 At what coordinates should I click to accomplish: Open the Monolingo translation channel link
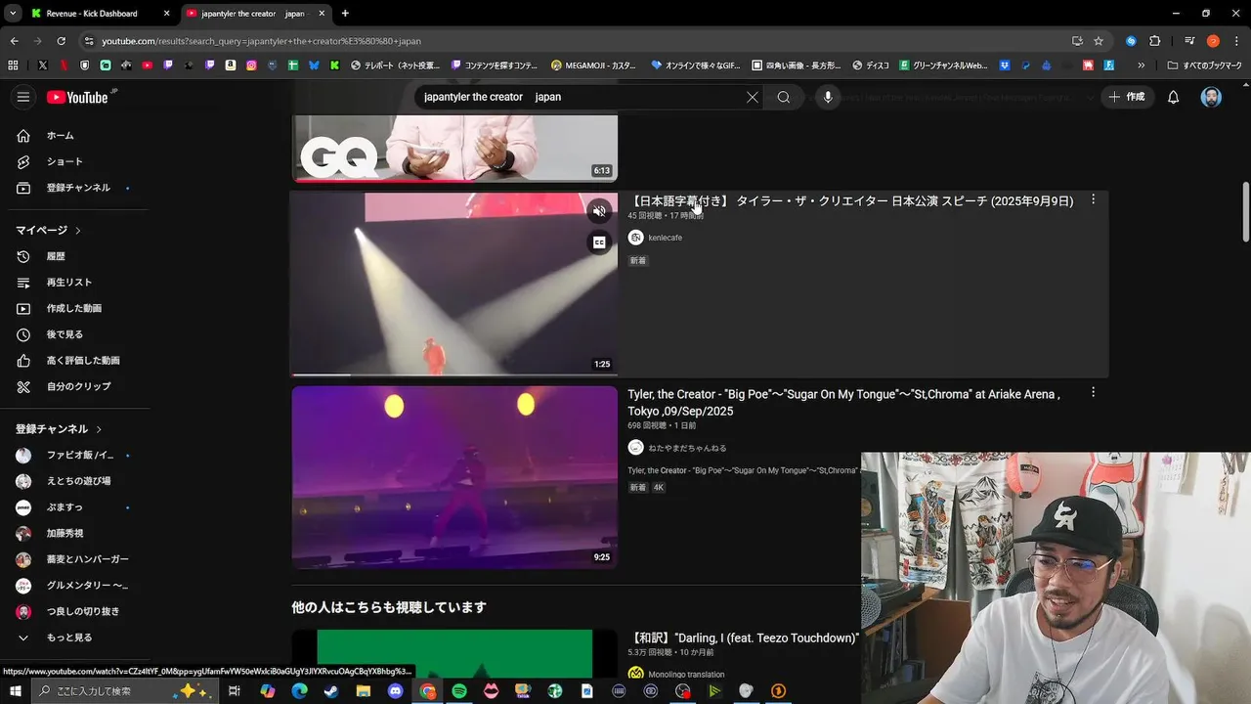pyautogui.click(x=686, y=674)
